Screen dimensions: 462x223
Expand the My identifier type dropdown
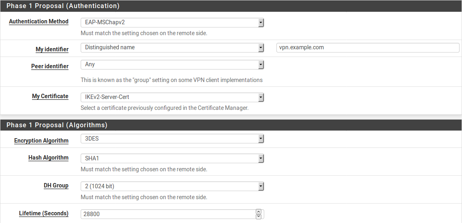(172, 48)
